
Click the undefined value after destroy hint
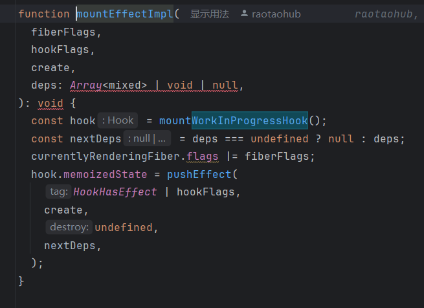[x=123, y=227]
